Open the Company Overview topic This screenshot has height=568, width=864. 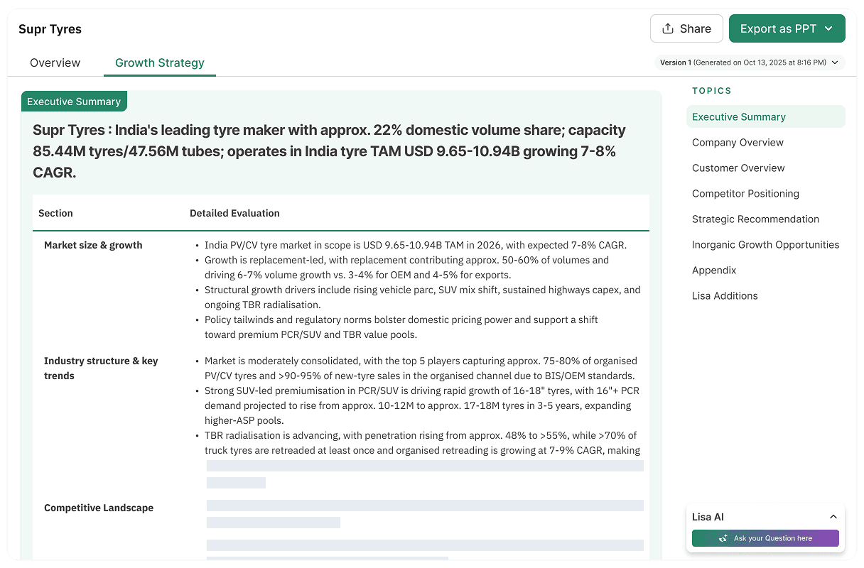click(738, 142)
